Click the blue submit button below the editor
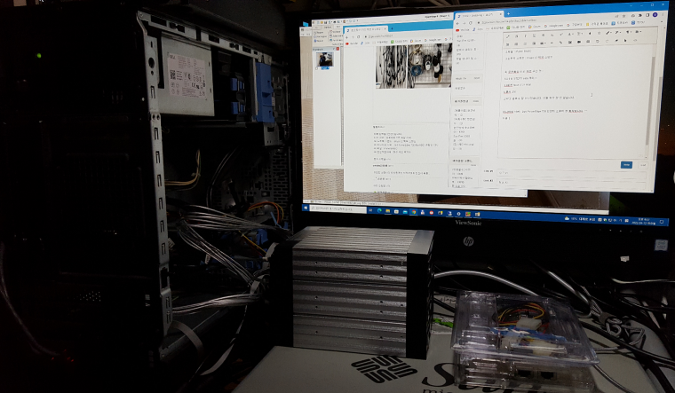 tap(626, 165)
